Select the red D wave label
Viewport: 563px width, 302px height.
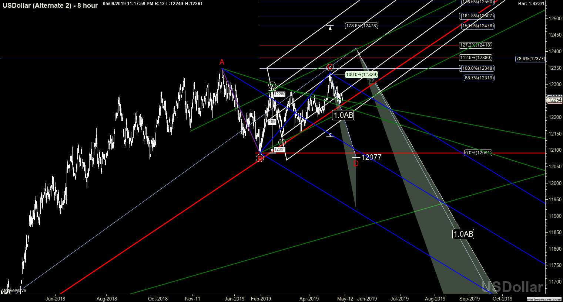pyautogui.click(x=356, y=164)
